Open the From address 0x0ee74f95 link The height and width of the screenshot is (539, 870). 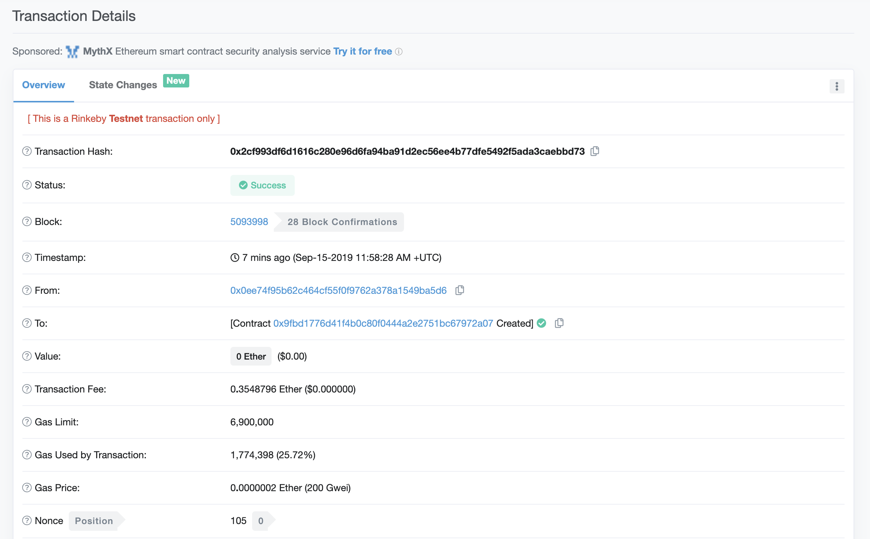pyautogui.click(x=338, y=290)
